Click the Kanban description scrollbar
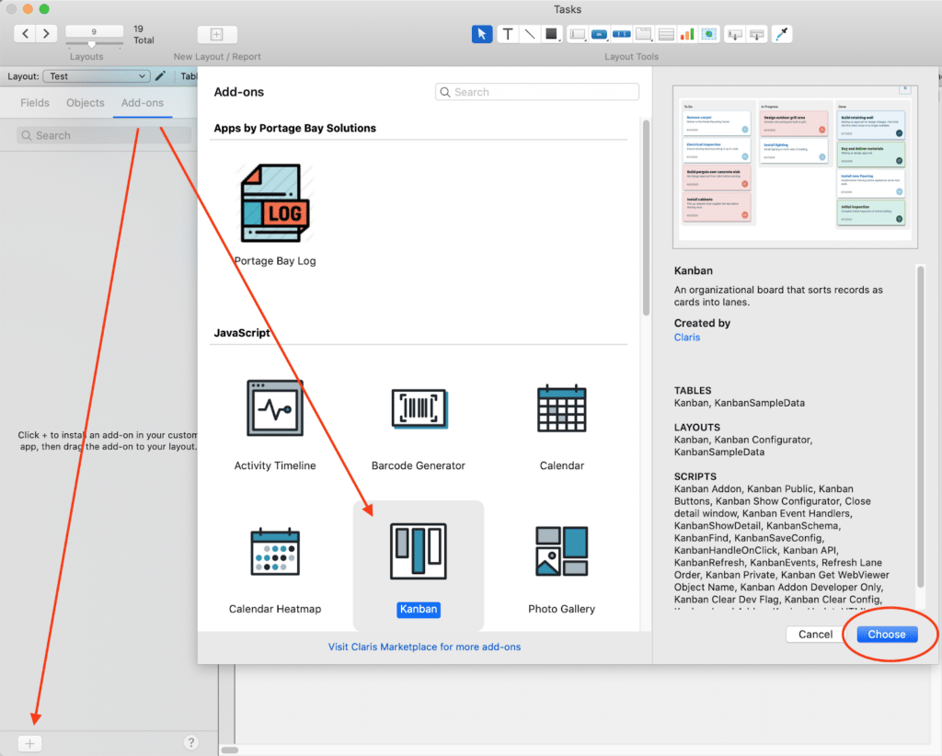The image size is (942, 756). point(920,427)
